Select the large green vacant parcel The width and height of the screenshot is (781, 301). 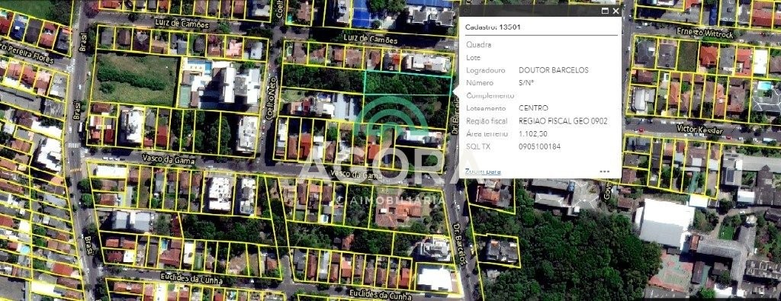[136, 78]
